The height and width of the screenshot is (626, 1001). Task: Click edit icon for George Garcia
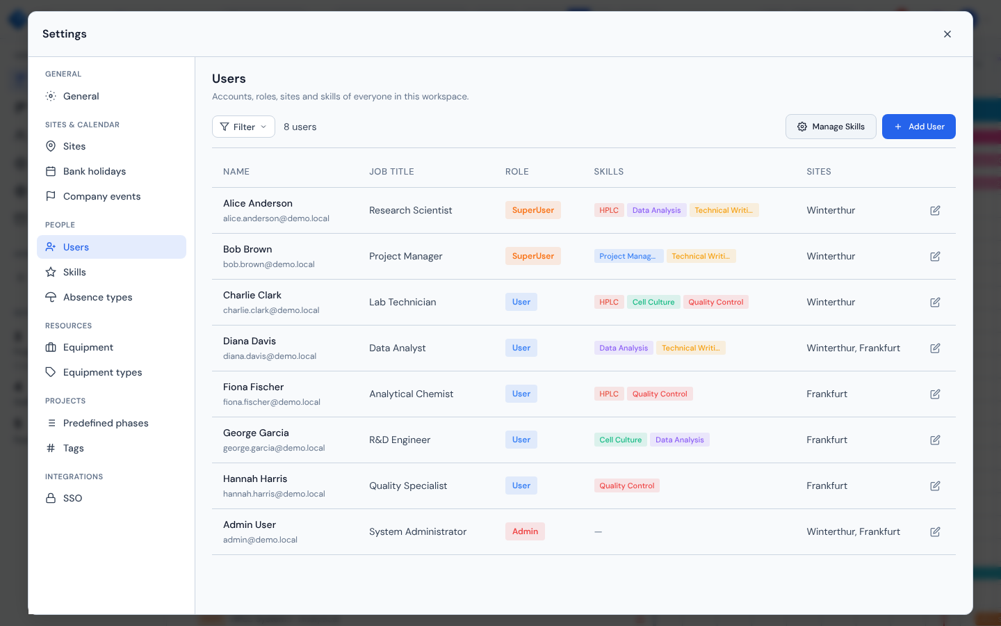tap(935, 440)
